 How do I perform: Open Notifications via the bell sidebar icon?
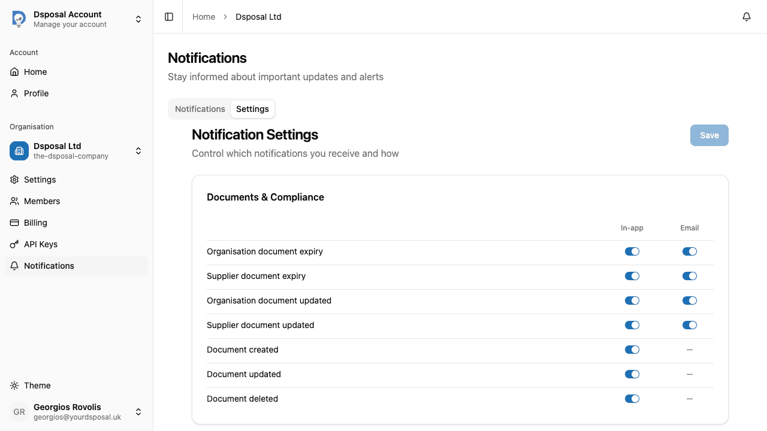tap(14, 266)
